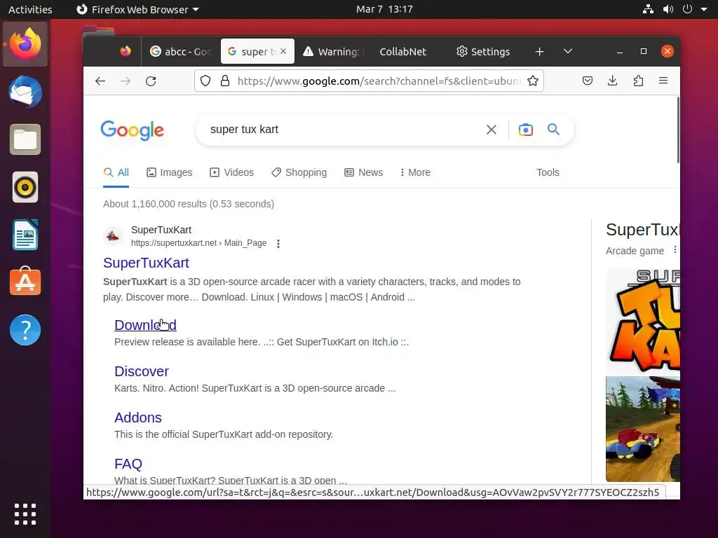Switch to the CollabNet tab
Screen dimensions: 718x538
(x=403, y=52)
